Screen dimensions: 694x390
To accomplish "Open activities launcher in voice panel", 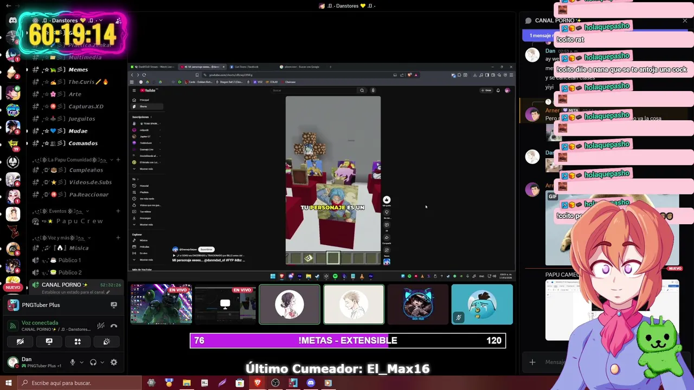I will coord(78,341).
